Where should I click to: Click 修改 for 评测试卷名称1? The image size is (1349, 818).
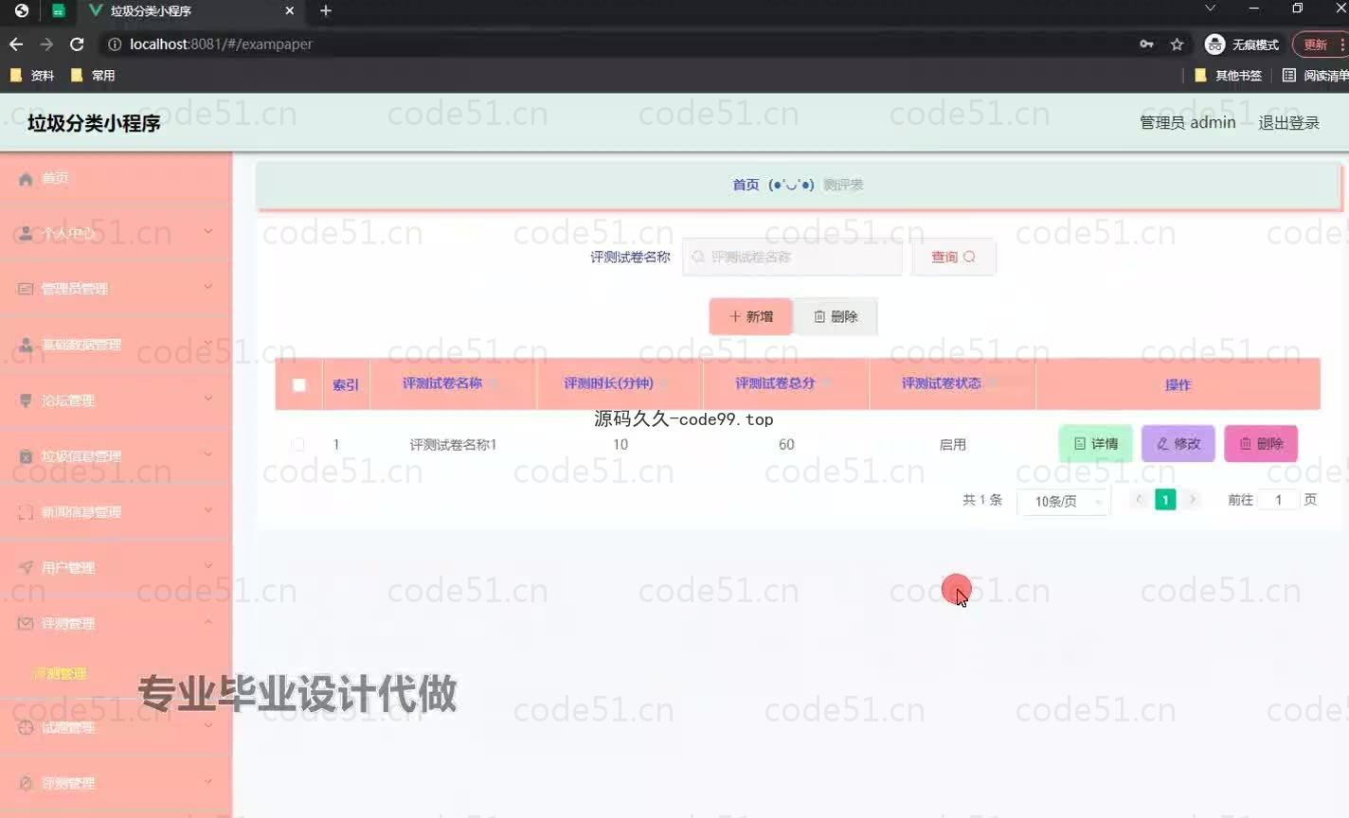coord(1178,444)
